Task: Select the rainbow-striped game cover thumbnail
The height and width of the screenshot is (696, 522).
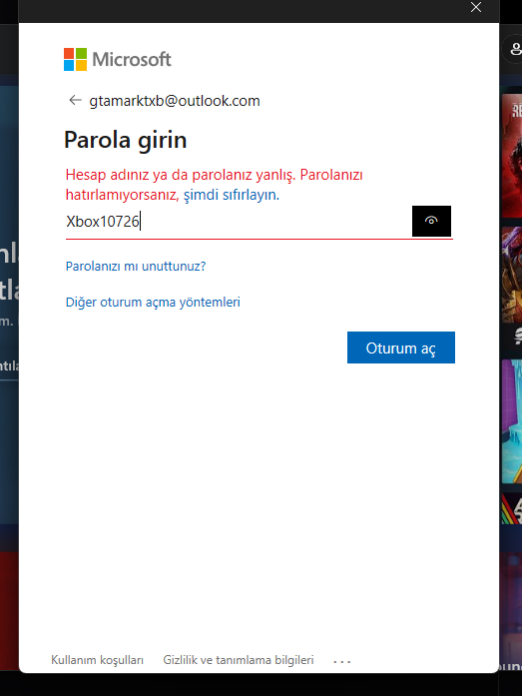Action: [512, 508]
